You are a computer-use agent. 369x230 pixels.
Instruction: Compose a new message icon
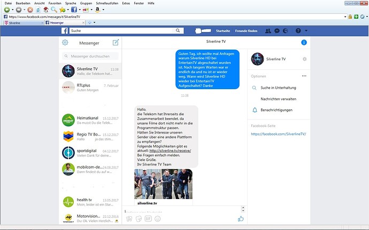116,43
